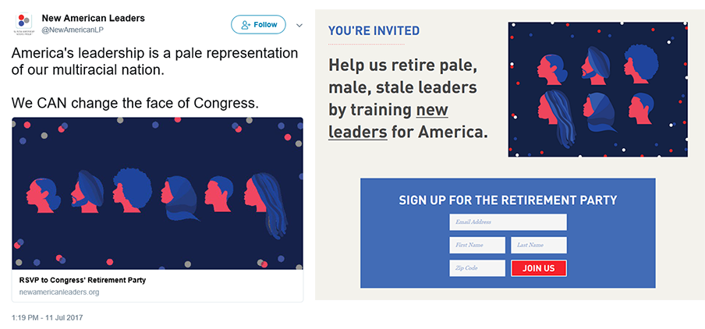Screen dimensions: 705x329
Task: Focus the Last Name field
Action: 539,245
